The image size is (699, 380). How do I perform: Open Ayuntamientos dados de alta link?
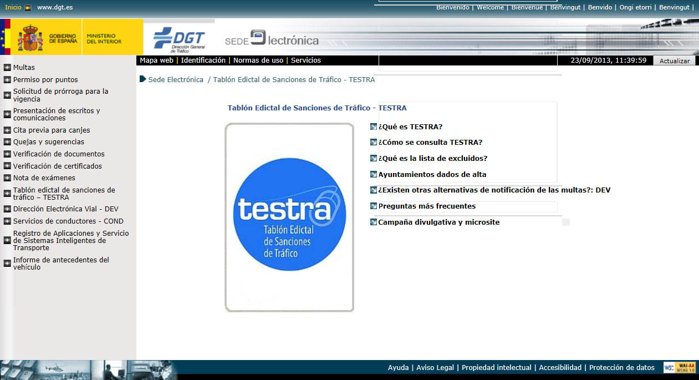pyautogui.click(x=432, y=175)
